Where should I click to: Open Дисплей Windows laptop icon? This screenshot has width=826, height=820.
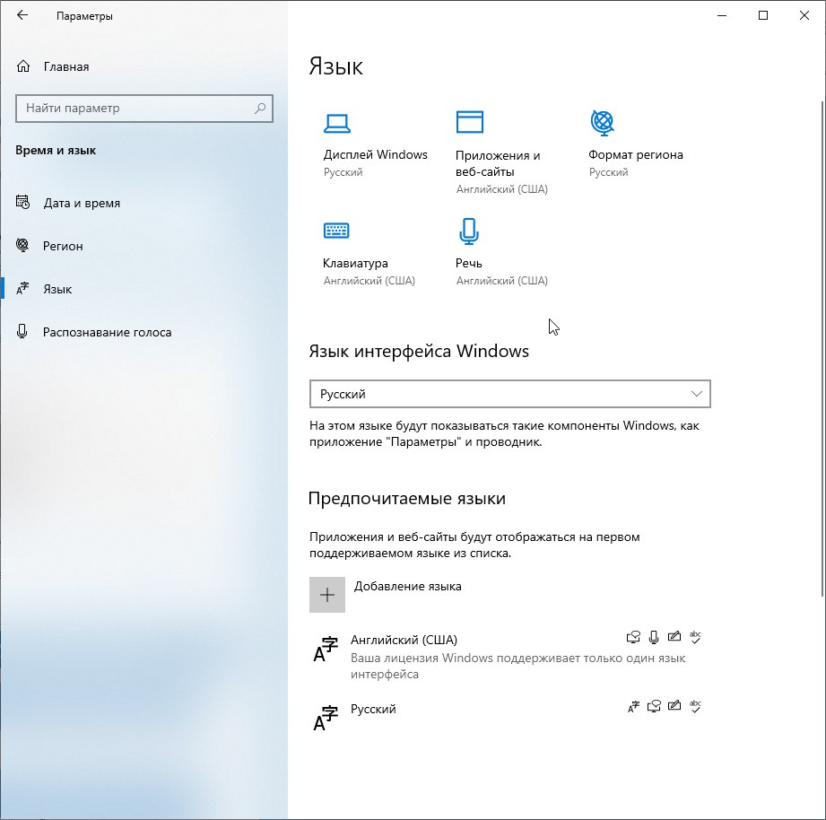pos(336,124)
